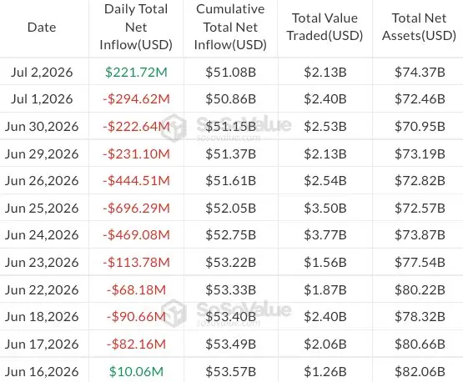The width and height of the screenshot is (463, 382).
Task: Select the $77.54B total net assets cell
Action: point(420,263)
